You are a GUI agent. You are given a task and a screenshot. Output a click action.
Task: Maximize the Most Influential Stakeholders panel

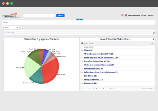(x=154, y=39)
